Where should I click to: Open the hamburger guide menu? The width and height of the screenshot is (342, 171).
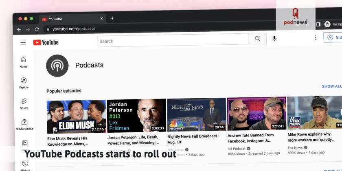pyautogui.click(x=23, y=42)
